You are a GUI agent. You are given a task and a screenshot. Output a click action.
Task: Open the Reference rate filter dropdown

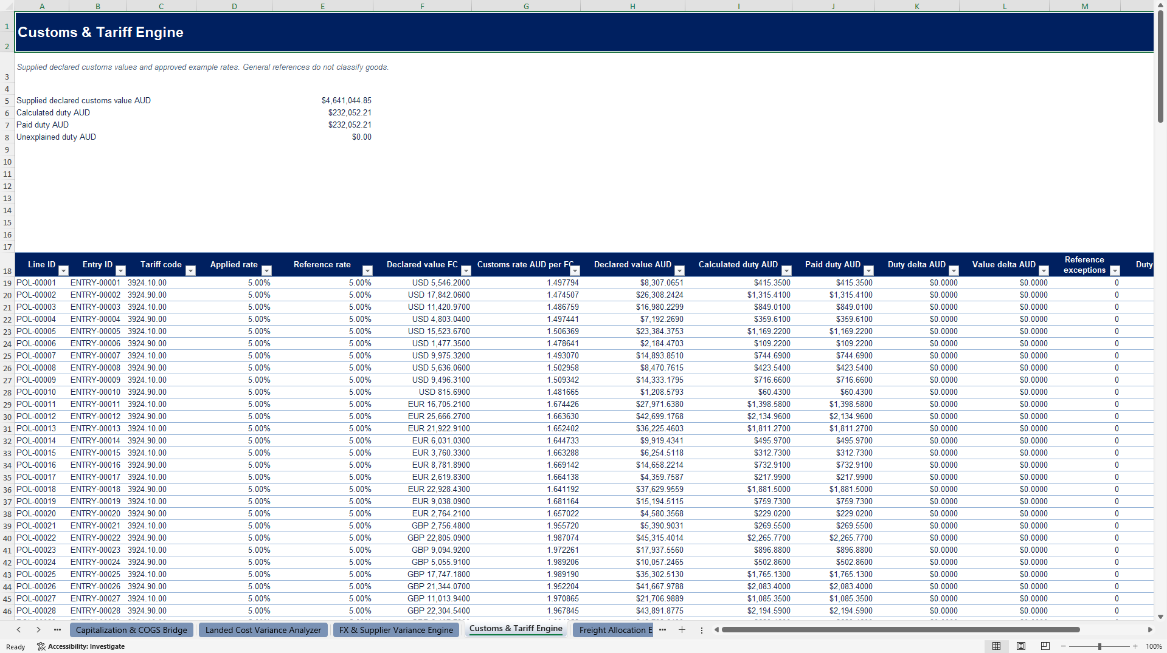click(367, 271)
